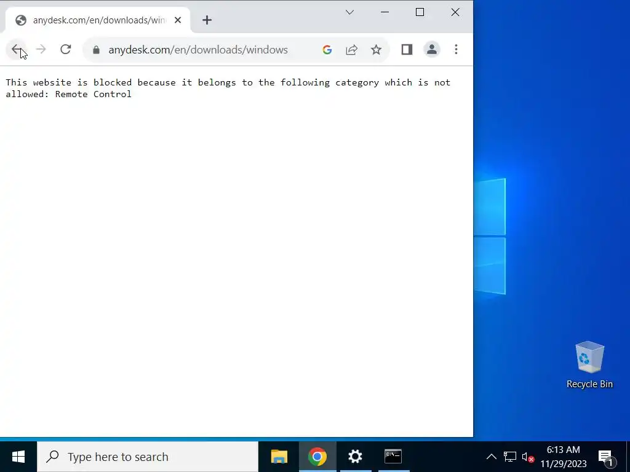630x472 pixels.
Task: Open Chrome's side panel
Action: (x=407, y=50)
